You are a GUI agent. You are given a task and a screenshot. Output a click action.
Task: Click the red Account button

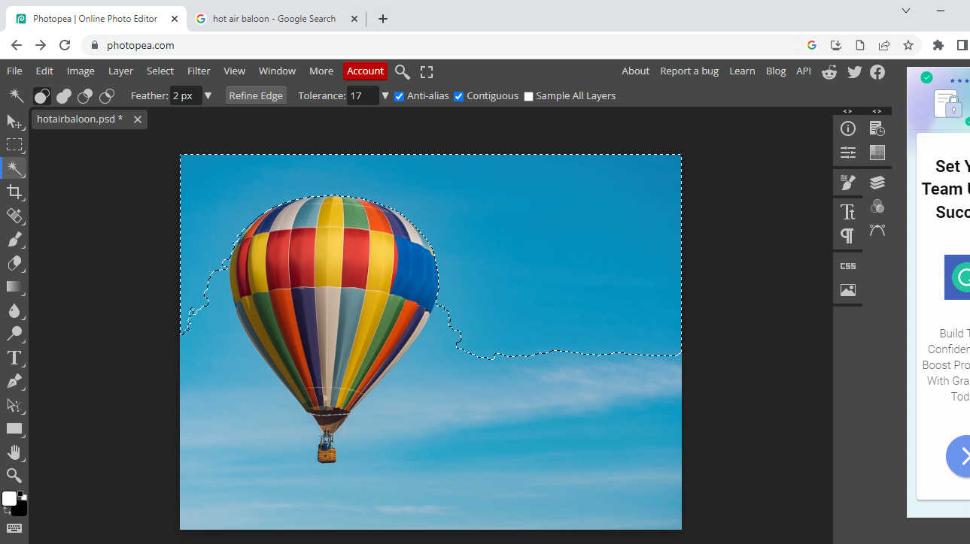pos(365,71)
